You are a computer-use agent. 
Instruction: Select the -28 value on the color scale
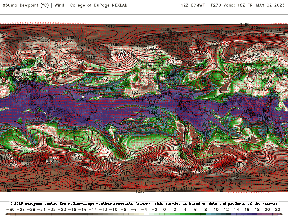[x=21, y=210]
